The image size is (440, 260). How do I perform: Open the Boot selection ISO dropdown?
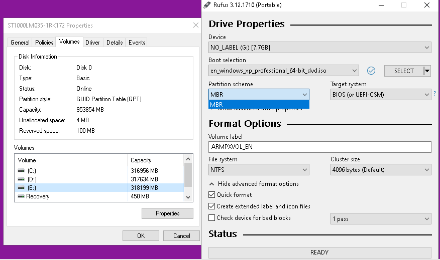(283, 71)
